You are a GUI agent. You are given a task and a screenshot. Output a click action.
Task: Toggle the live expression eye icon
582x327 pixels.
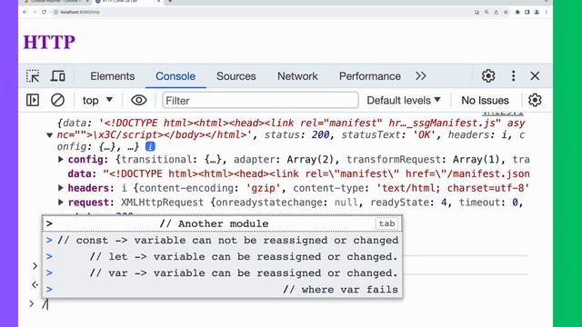click(139, 100)
